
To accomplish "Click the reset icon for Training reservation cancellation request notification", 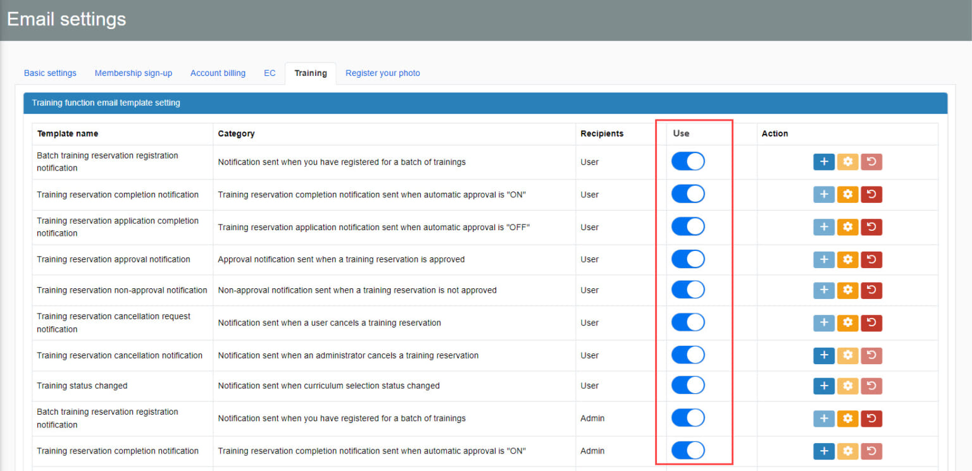I will 871,322.
